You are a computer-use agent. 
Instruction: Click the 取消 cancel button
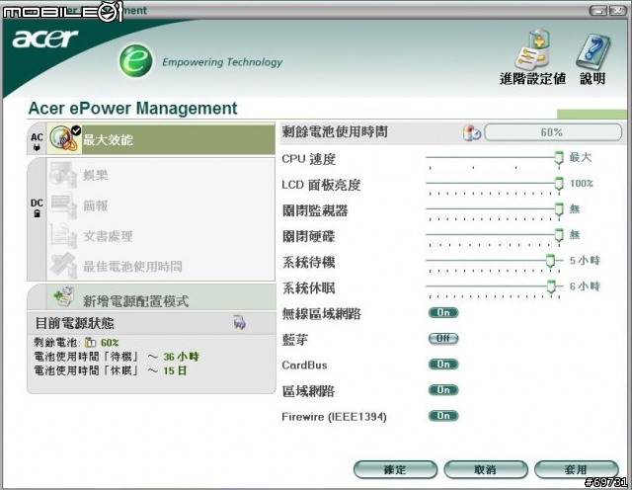coord(485,470)
